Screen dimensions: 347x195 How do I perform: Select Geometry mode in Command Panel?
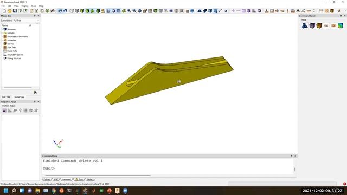[305, 25]
